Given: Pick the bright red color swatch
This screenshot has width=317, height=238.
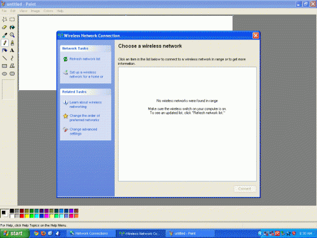Looking at the screenshot, I should point(22,216).
